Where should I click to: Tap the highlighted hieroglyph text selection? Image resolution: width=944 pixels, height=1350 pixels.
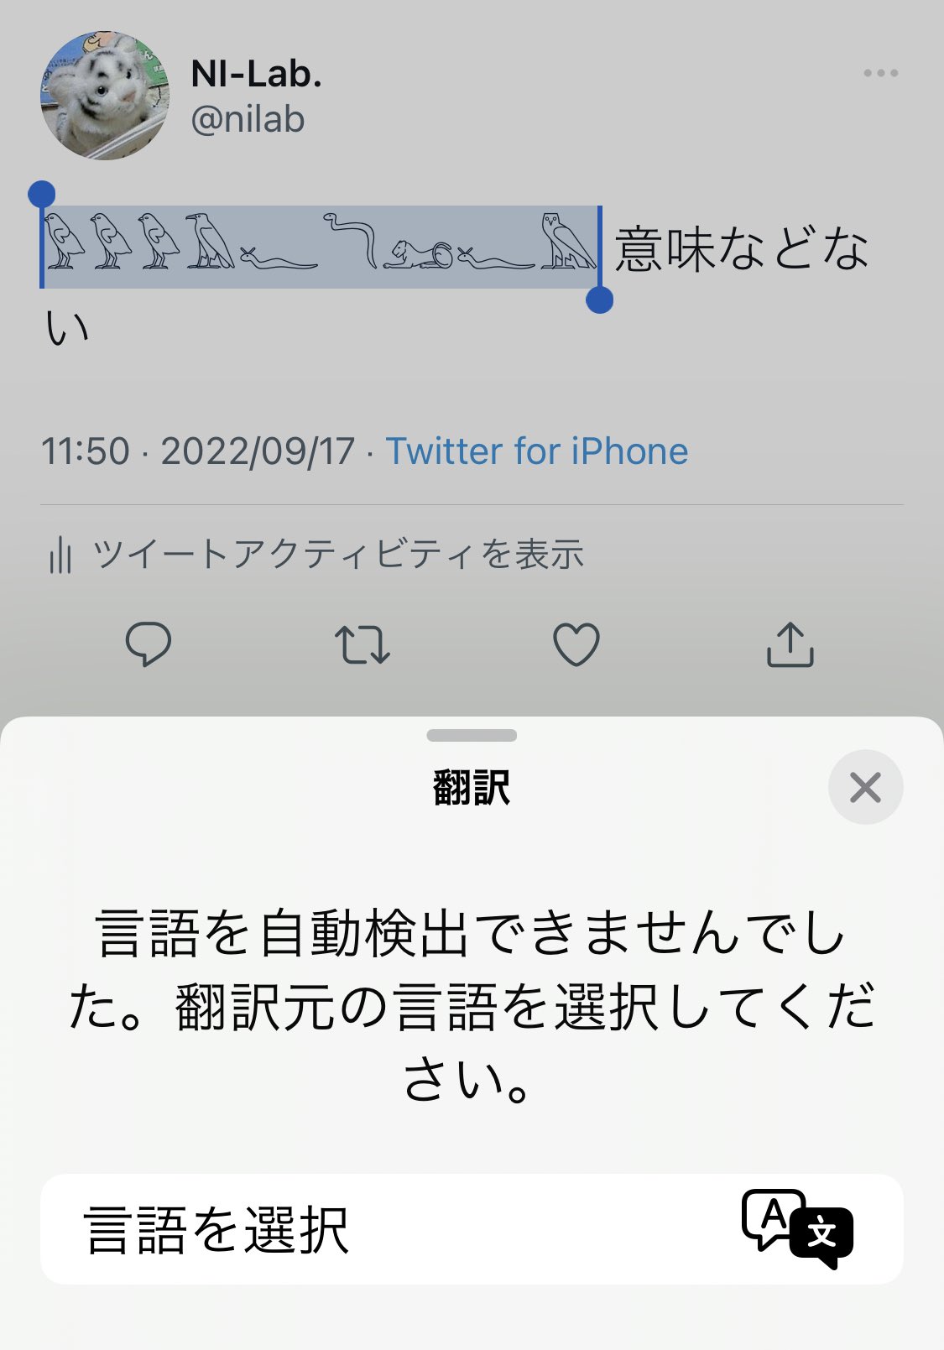coord(321,247)
